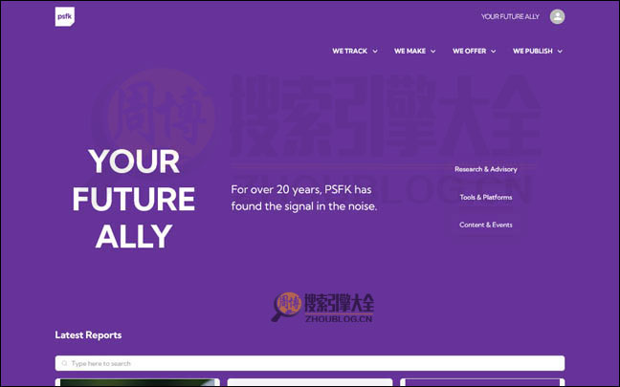Open the user account avatar icon
This screenshot has height=387, width=620.
[x=557, y=16]
